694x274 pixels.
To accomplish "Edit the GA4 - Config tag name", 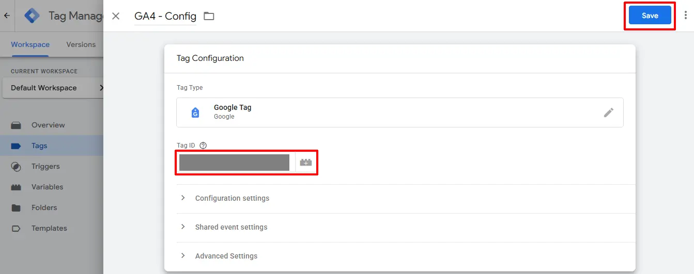I will [x=165, y=16].
